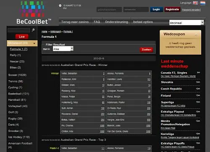The height and width of the screenshot is (152, 210).
Task: Open the Ondersteuning menu item
Action: point(117,22)
